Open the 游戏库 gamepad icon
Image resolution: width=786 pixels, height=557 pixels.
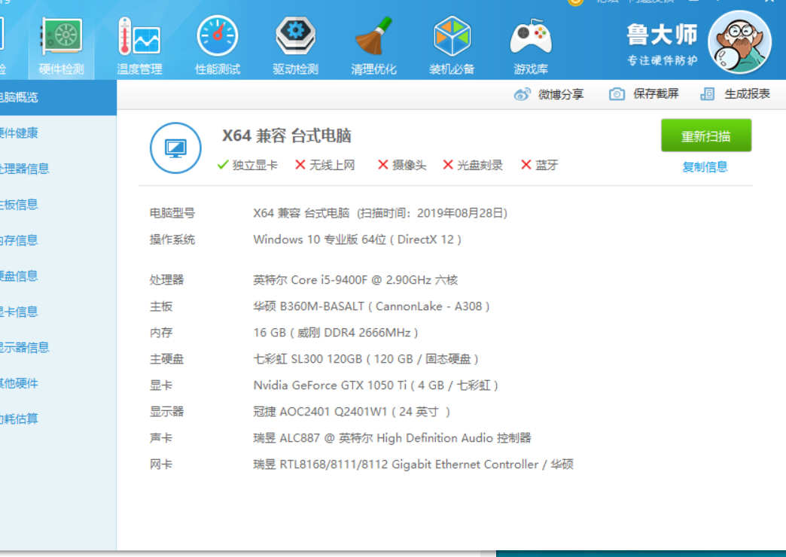coord(530,36)
